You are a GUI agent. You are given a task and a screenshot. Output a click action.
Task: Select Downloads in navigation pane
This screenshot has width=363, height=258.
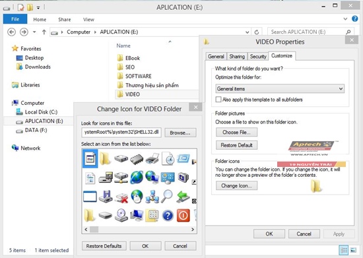click(x=33, y=67)
